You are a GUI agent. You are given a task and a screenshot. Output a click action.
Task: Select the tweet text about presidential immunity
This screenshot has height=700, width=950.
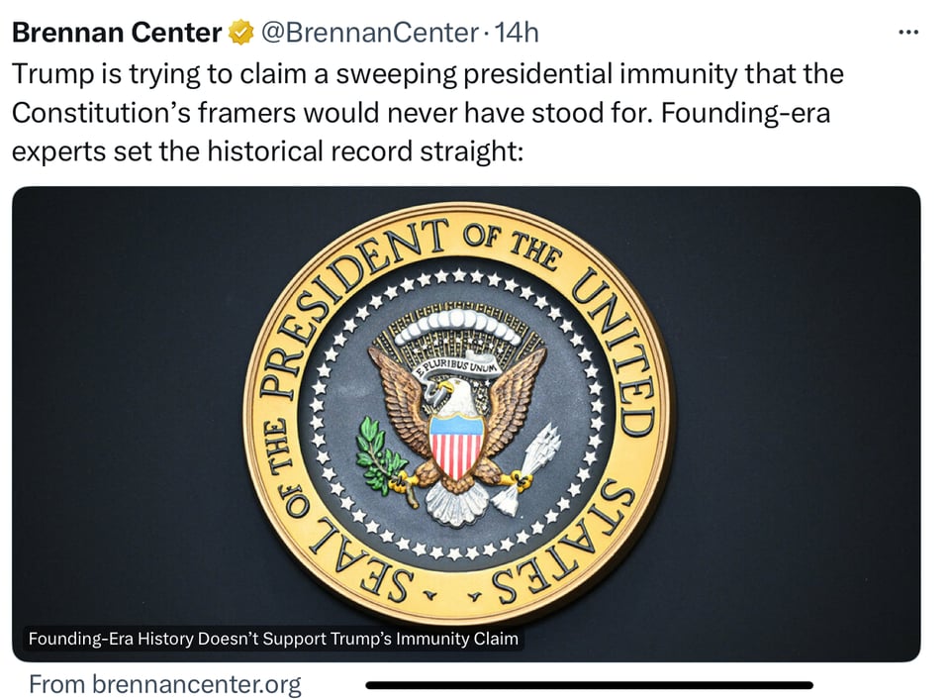pyautogui.click(x=427, y=112)
